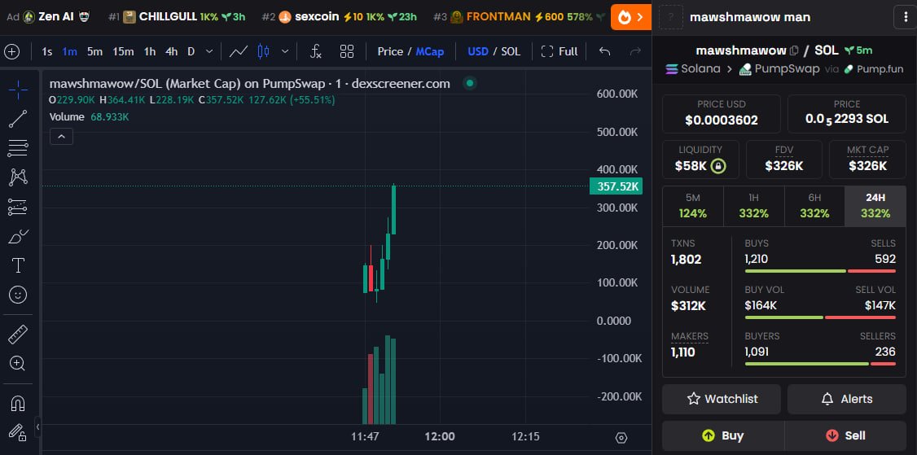Select the 5m timeframe
This screenshot has width=917, height=455.
point(94,51)
